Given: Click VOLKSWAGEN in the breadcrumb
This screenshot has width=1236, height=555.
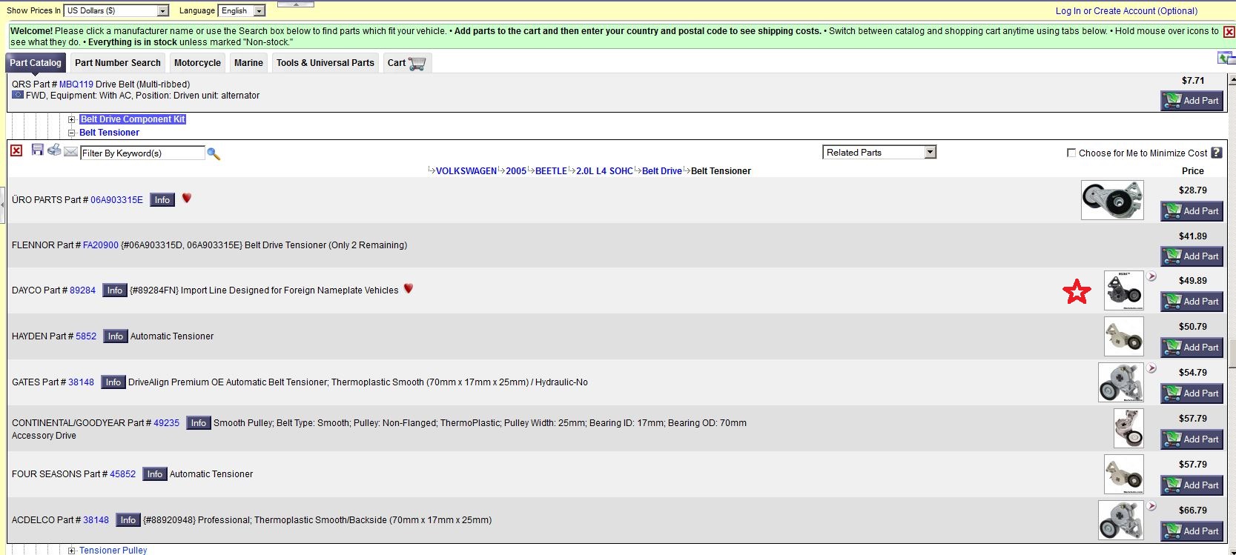Looking at the screenshot, I should tap(466, 171).
